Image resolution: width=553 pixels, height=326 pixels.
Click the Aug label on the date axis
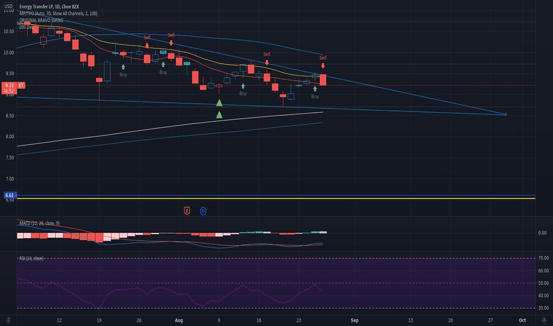pyautogui.click(x=179, y=320)
